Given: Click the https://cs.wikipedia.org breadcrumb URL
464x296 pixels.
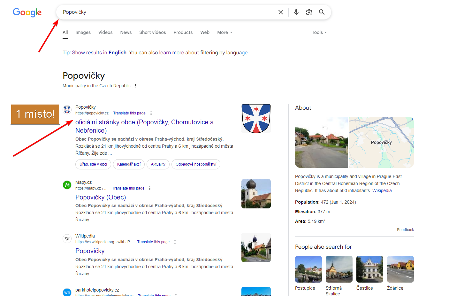Looking at the screenshot, I should coord(104,242).
